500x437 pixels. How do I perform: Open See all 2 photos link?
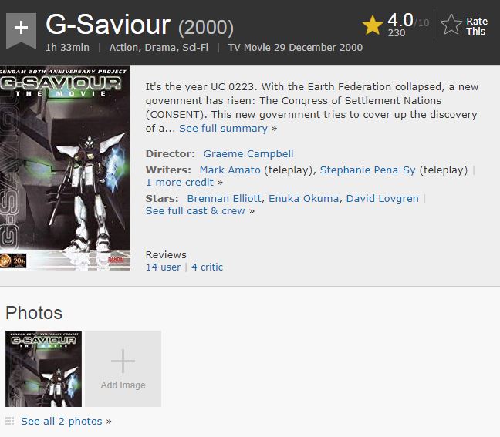pyautogui.click(x=66, y=421)
